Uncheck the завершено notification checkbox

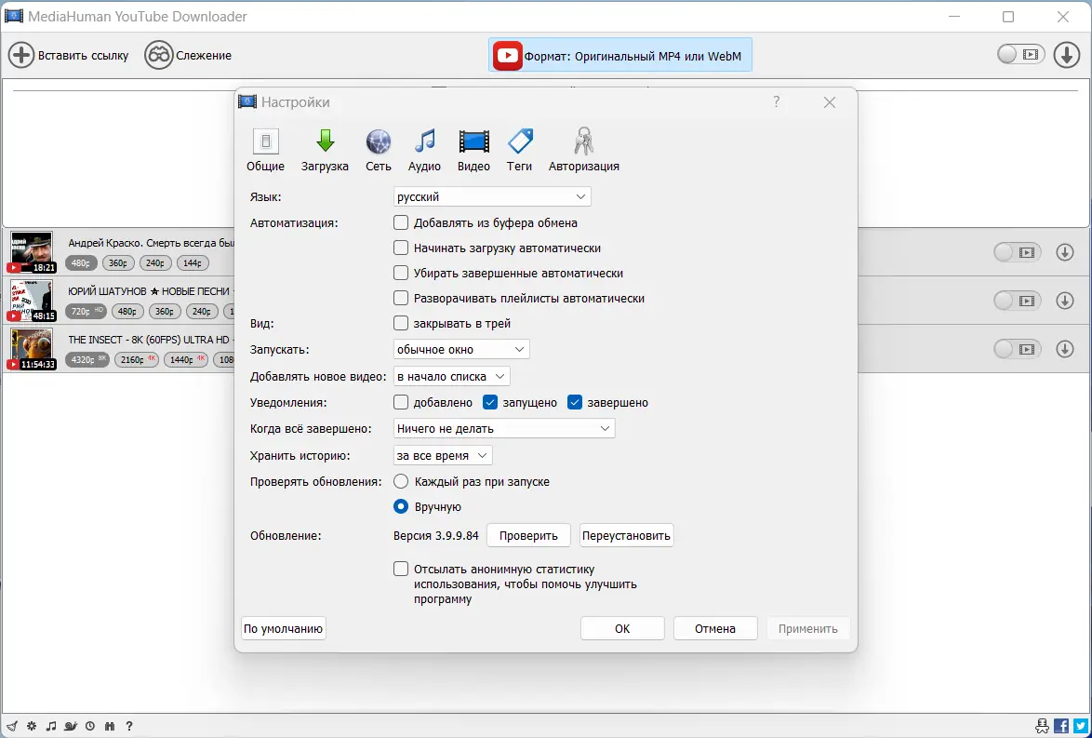click(575, 402)
